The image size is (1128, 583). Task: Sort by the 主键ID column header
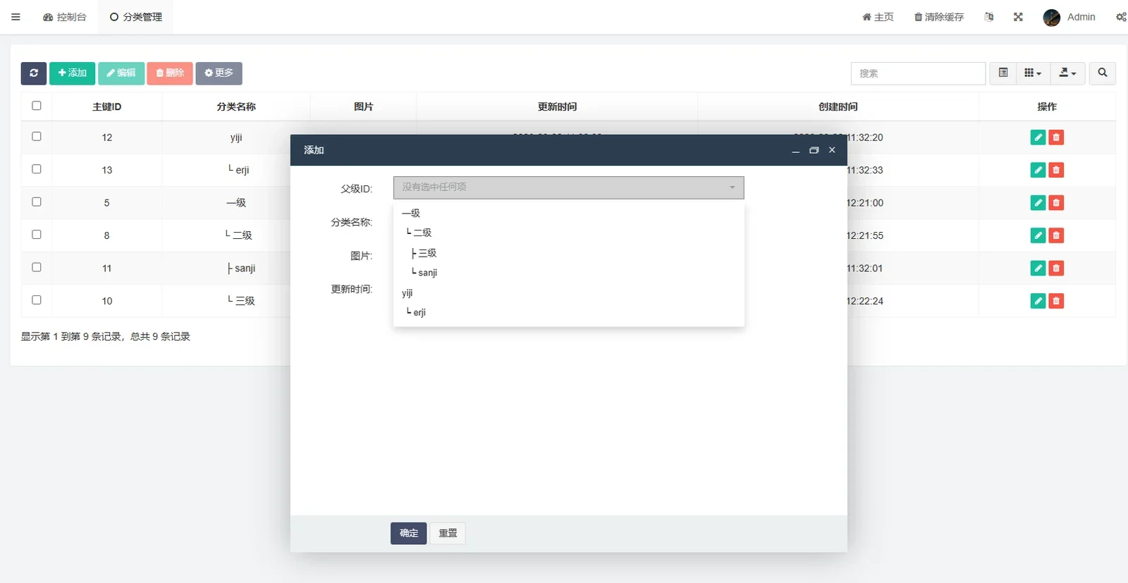tap(107, 106)
